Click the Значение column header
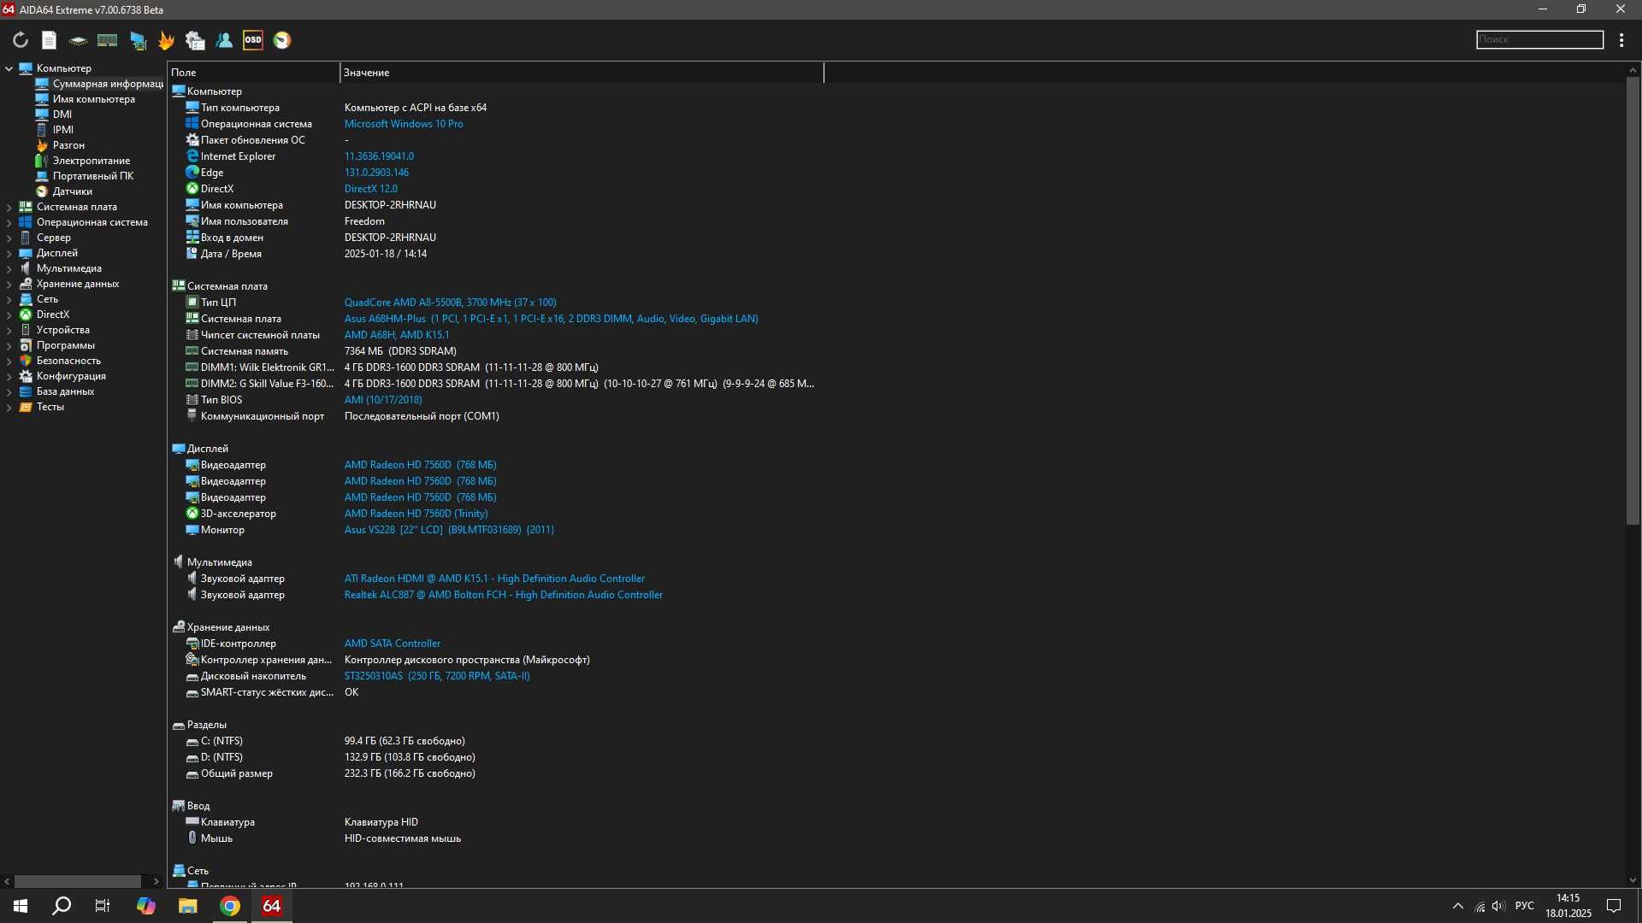Viewport: 1642px width, 923px height. 582,73
